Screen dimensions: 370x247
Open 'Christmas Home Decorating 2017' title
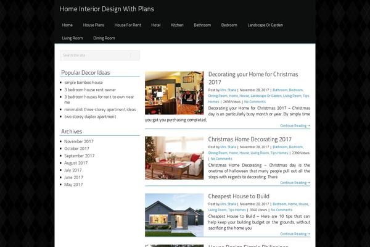[250, 139]
